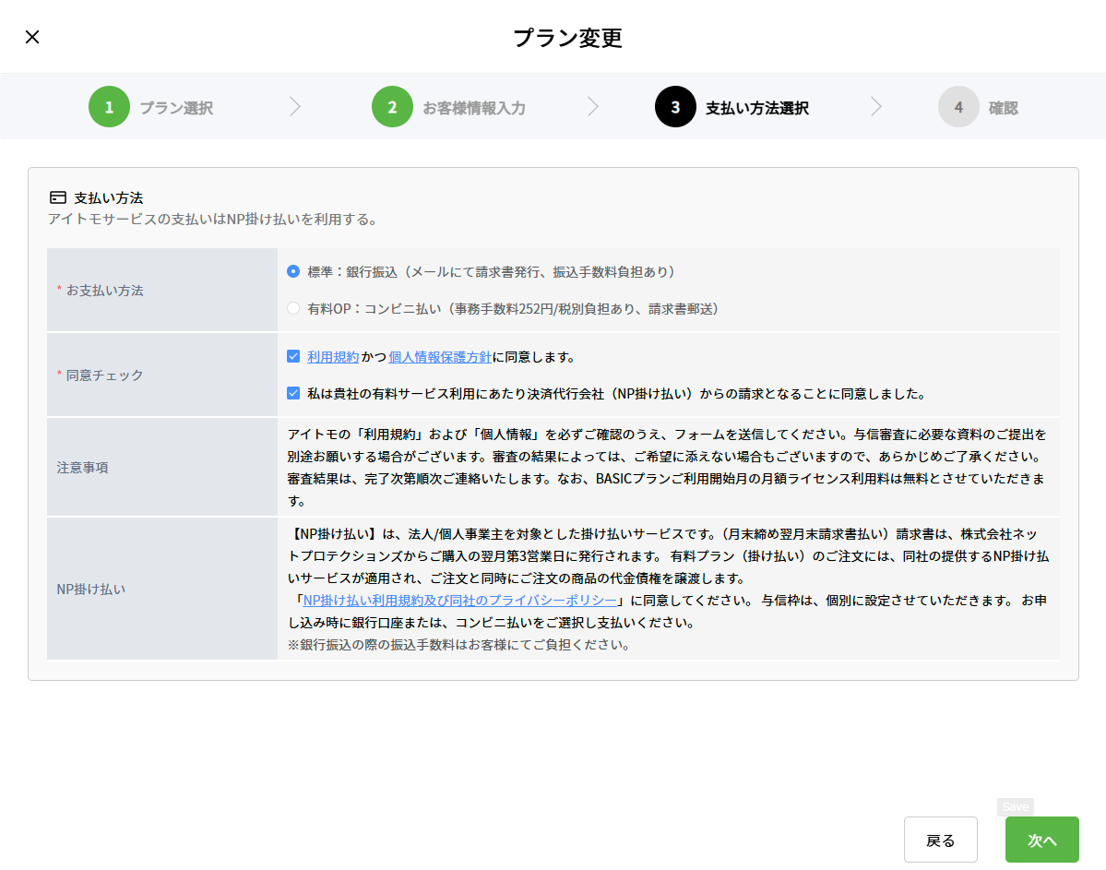Select 標準：銀行振込 payment option
Image resolution: width=1106 pixels, height=870 pixels.
[x=293, y=271]
